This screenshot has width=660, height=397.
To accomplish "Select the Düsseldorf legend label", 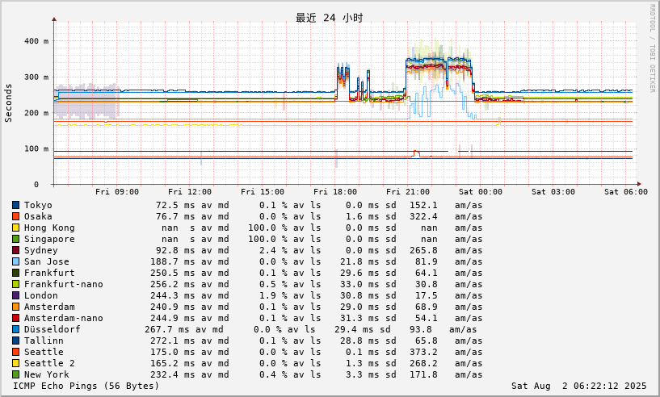I will (x=53, y=329).
